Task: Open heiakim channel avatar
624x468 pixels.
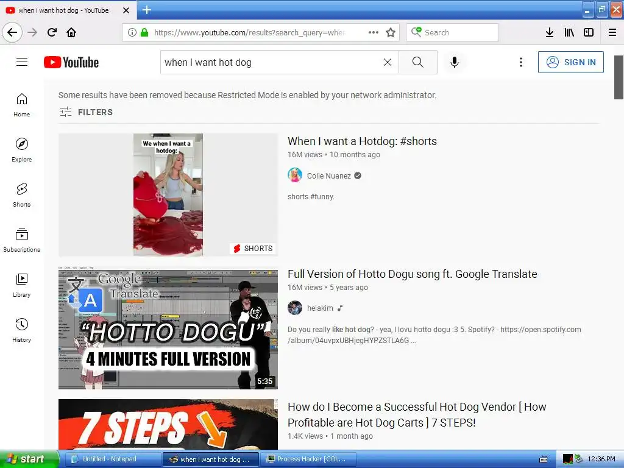Action: [295, 308]
